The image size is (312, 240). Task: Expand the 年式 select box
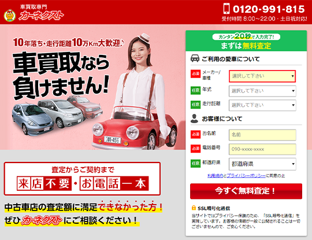click(262, 91)
